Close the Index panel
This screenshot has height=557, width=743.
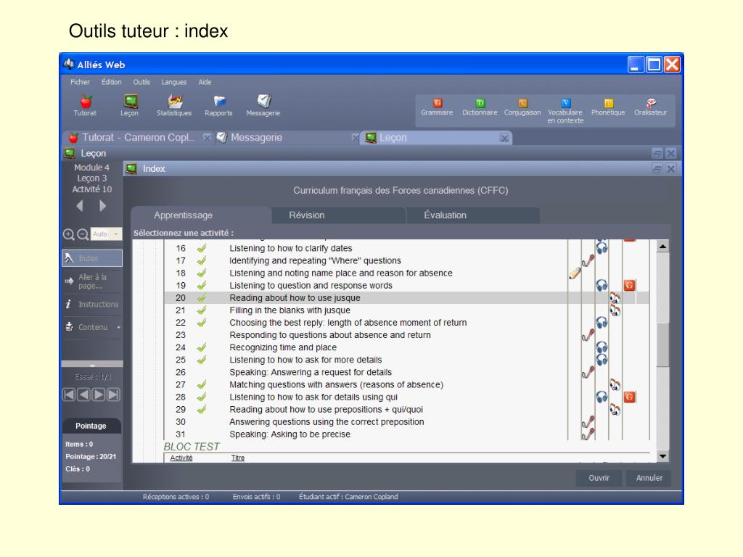point(671,168)
